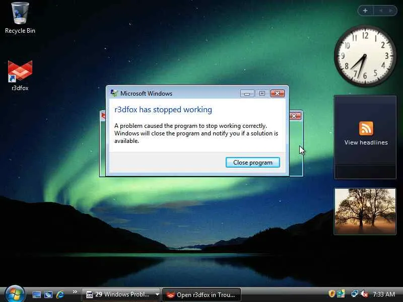
Task: Click View headlines in the feed gadget
Action: 366,142
